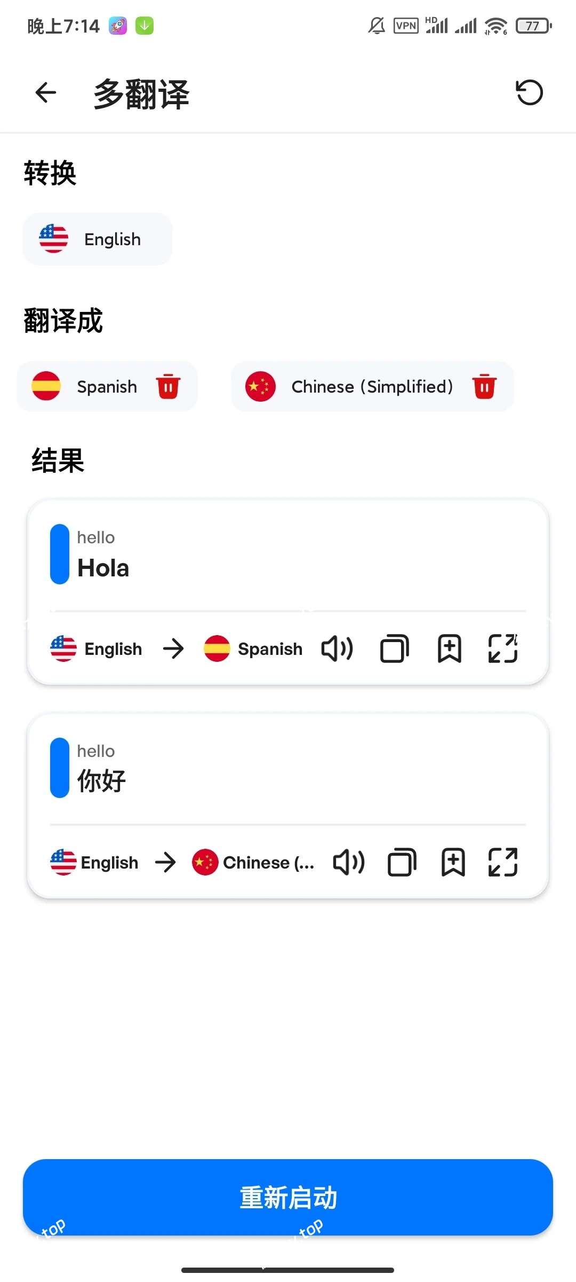Play audio for 你好 translation
Image resolution: width=576 pixels, height=1282 pixels.
click(x=349, y=863)
